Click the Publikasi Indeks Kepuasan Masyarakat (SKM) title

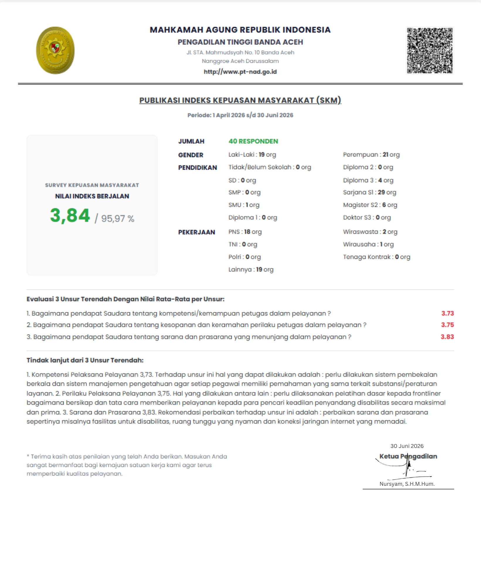[240, 100]
